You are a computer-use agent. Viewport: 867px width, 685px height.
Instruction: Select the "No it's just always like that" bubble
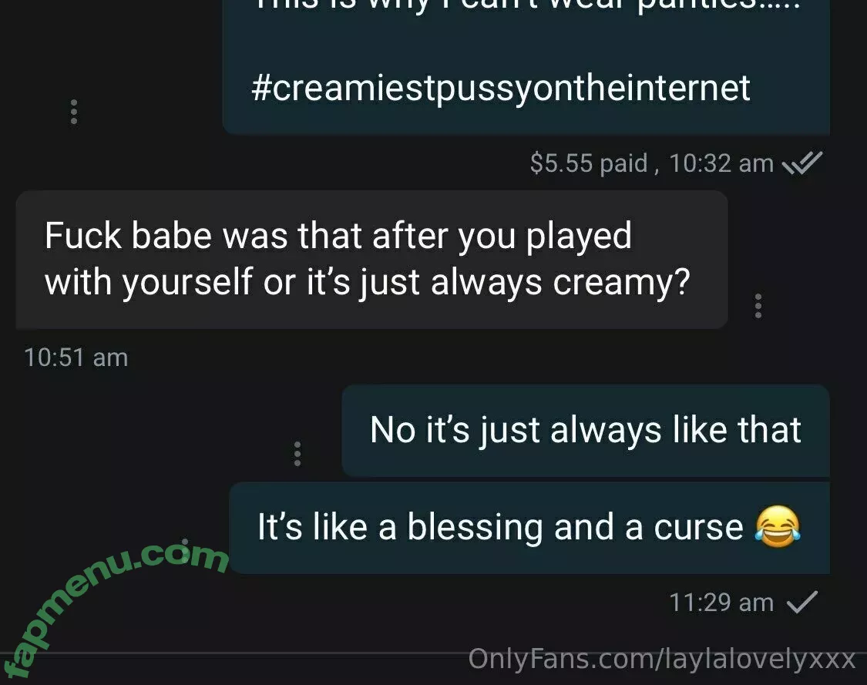click(x=586, y=430)
